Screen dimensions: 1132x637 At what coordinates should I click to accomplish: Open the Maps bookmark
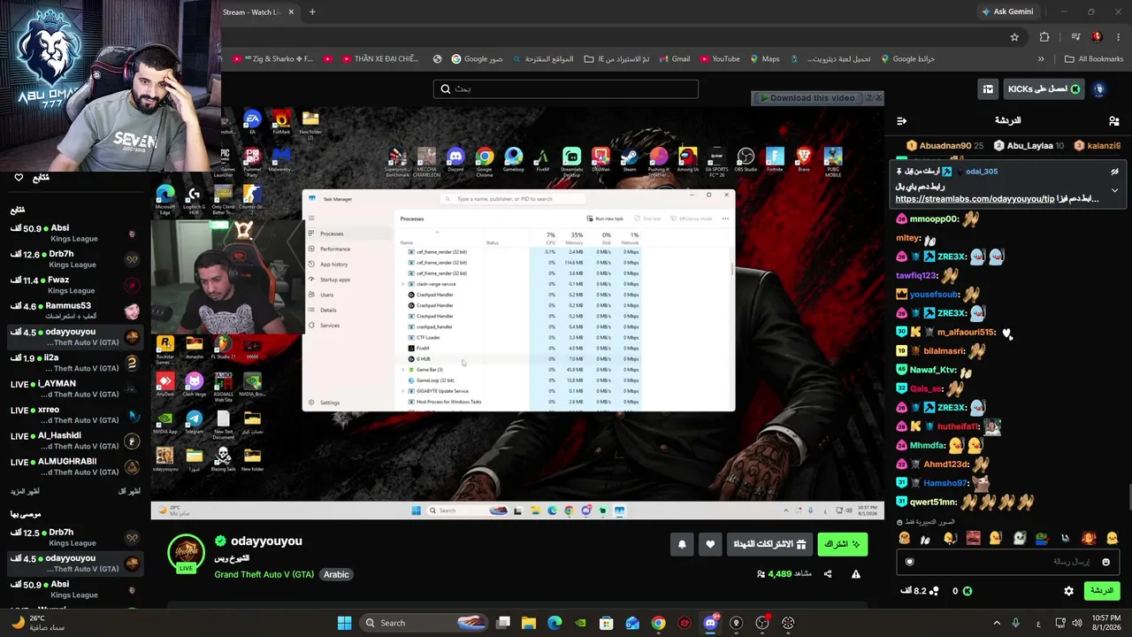(x=765, y=59)
